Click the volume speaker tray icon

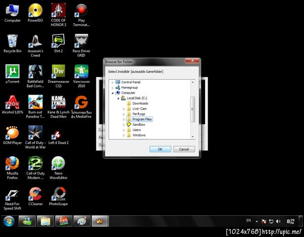click(278, 221)
